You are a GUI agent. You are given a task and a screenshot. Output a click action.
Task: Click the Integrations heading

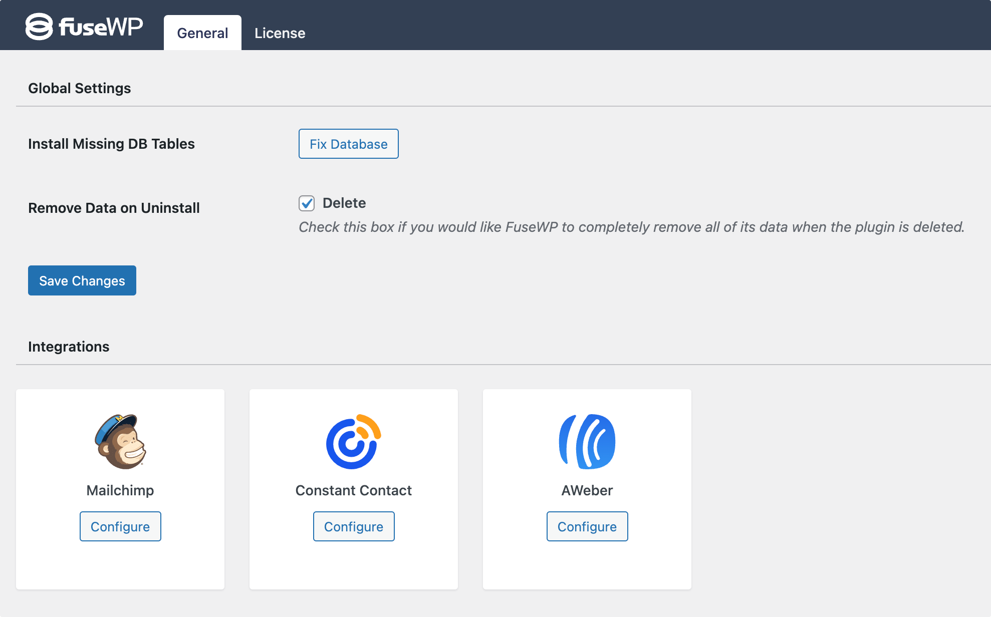(x=69, y=347)
